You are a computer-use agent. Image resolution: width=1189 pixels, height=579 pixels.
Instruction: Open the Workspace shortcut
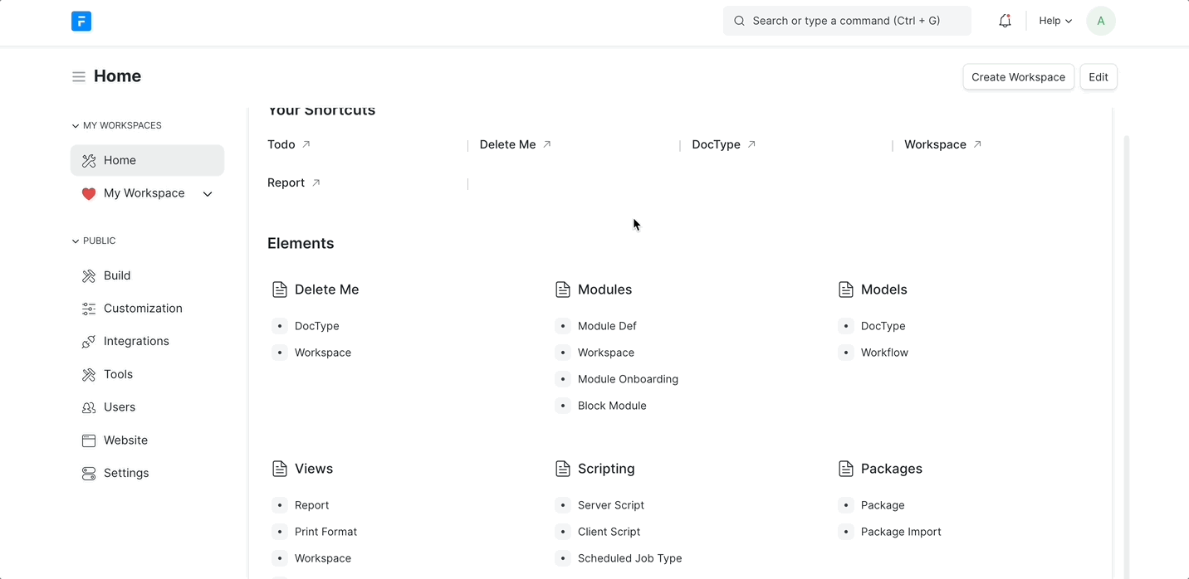[x=935, y=144]
